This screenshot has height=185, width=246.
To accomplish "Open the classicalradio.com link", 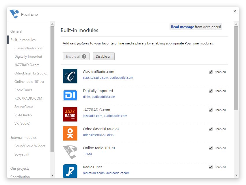I will tap(95, 78).
